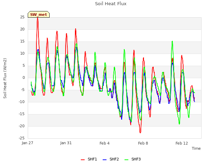Select the Soil Heat Flux chart title
222x166 pixels.
coord(111,4)
